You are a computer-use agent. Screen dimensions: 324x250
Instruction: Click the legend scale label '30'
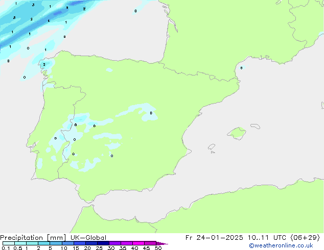click(x=111, y=248)
